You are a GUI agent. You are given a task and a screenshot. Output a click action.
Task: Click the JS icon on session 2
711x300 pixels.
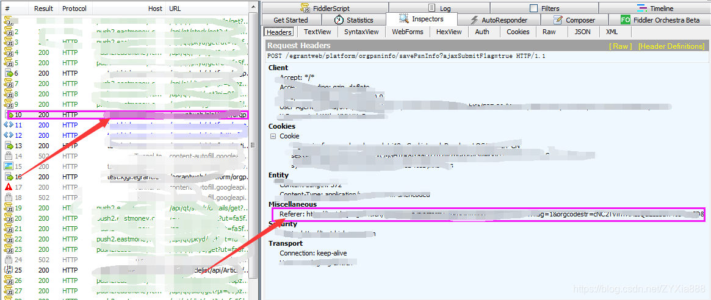point(8,31)
